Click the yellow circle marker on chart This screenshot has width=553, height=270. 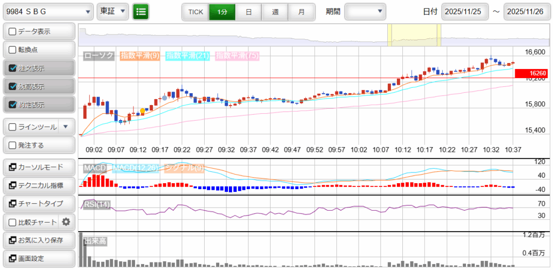click(x=143, y=111)
